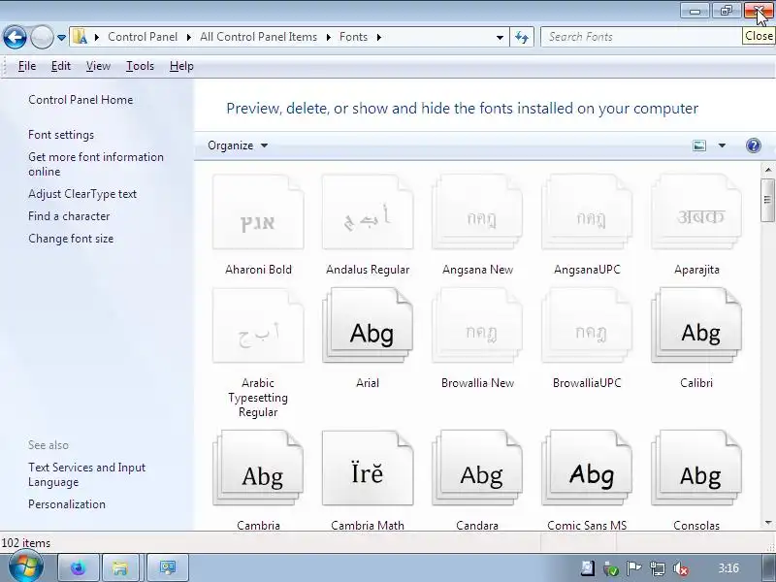
Task: Open Adjust ClearType text
Action: [82, 194]
